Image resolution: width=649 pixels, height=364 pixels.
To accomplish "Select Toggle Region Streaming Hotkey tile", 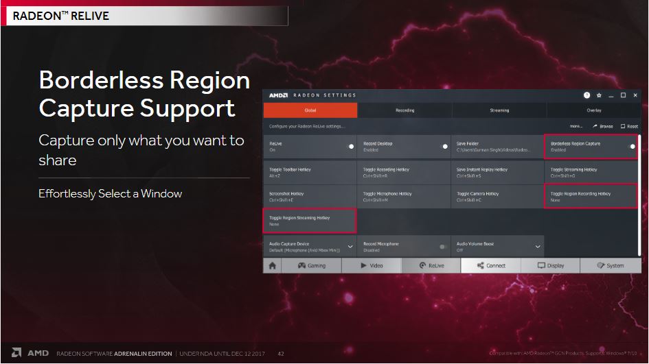I will coord(310,221).
